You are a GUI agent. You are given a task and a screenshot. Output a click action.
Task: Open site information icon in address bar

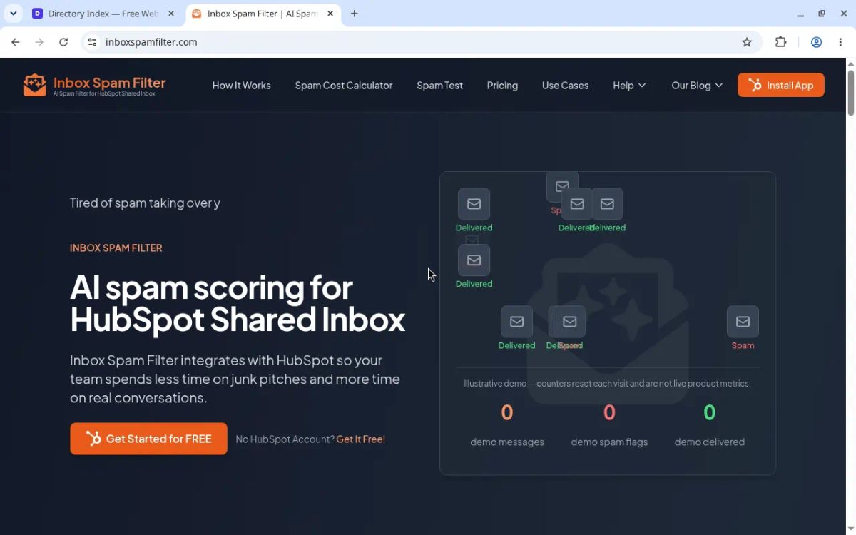pos(92,42)
